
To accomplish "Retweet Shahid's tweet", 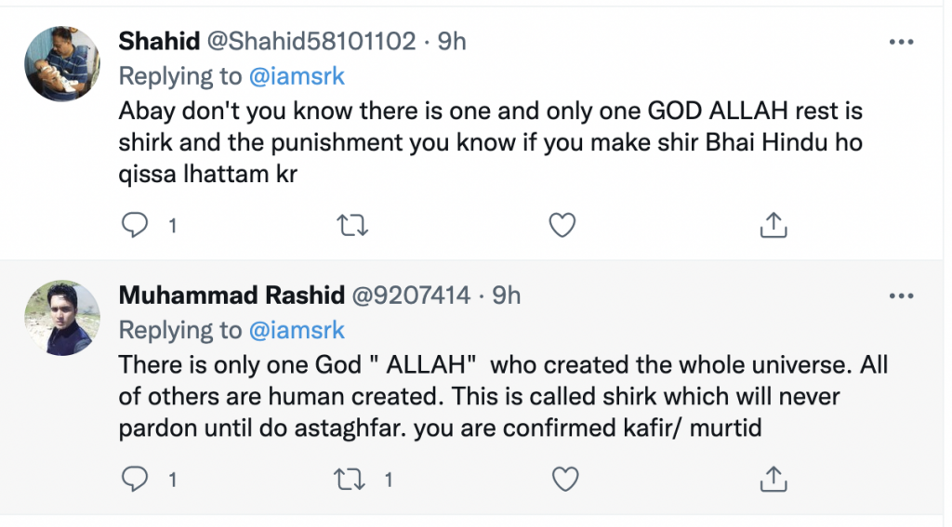I will [x=350, y=225].
